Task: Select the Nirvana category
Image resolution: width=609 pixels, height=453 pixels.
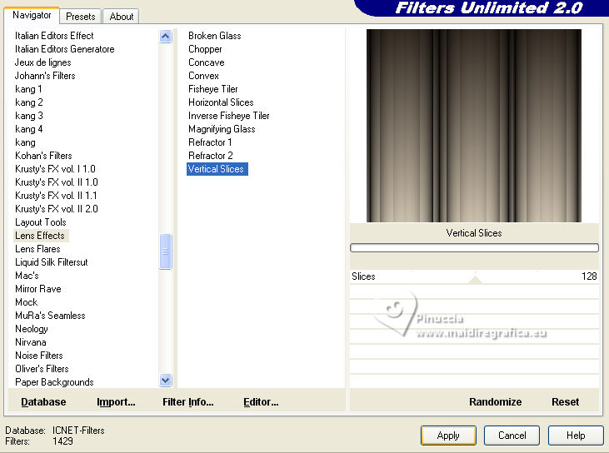Action: coord(30,342)
